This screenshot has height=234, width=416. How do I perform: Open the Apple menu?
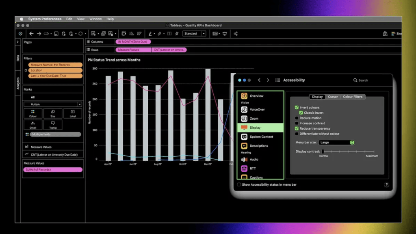click(22, 19)
